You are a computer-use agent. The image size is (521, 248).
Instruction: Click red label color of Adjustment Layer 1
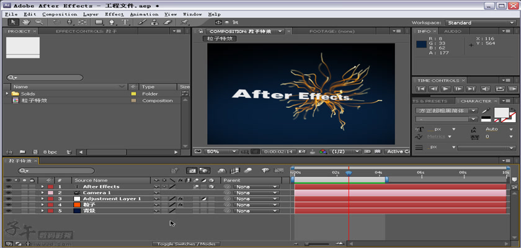50,199
